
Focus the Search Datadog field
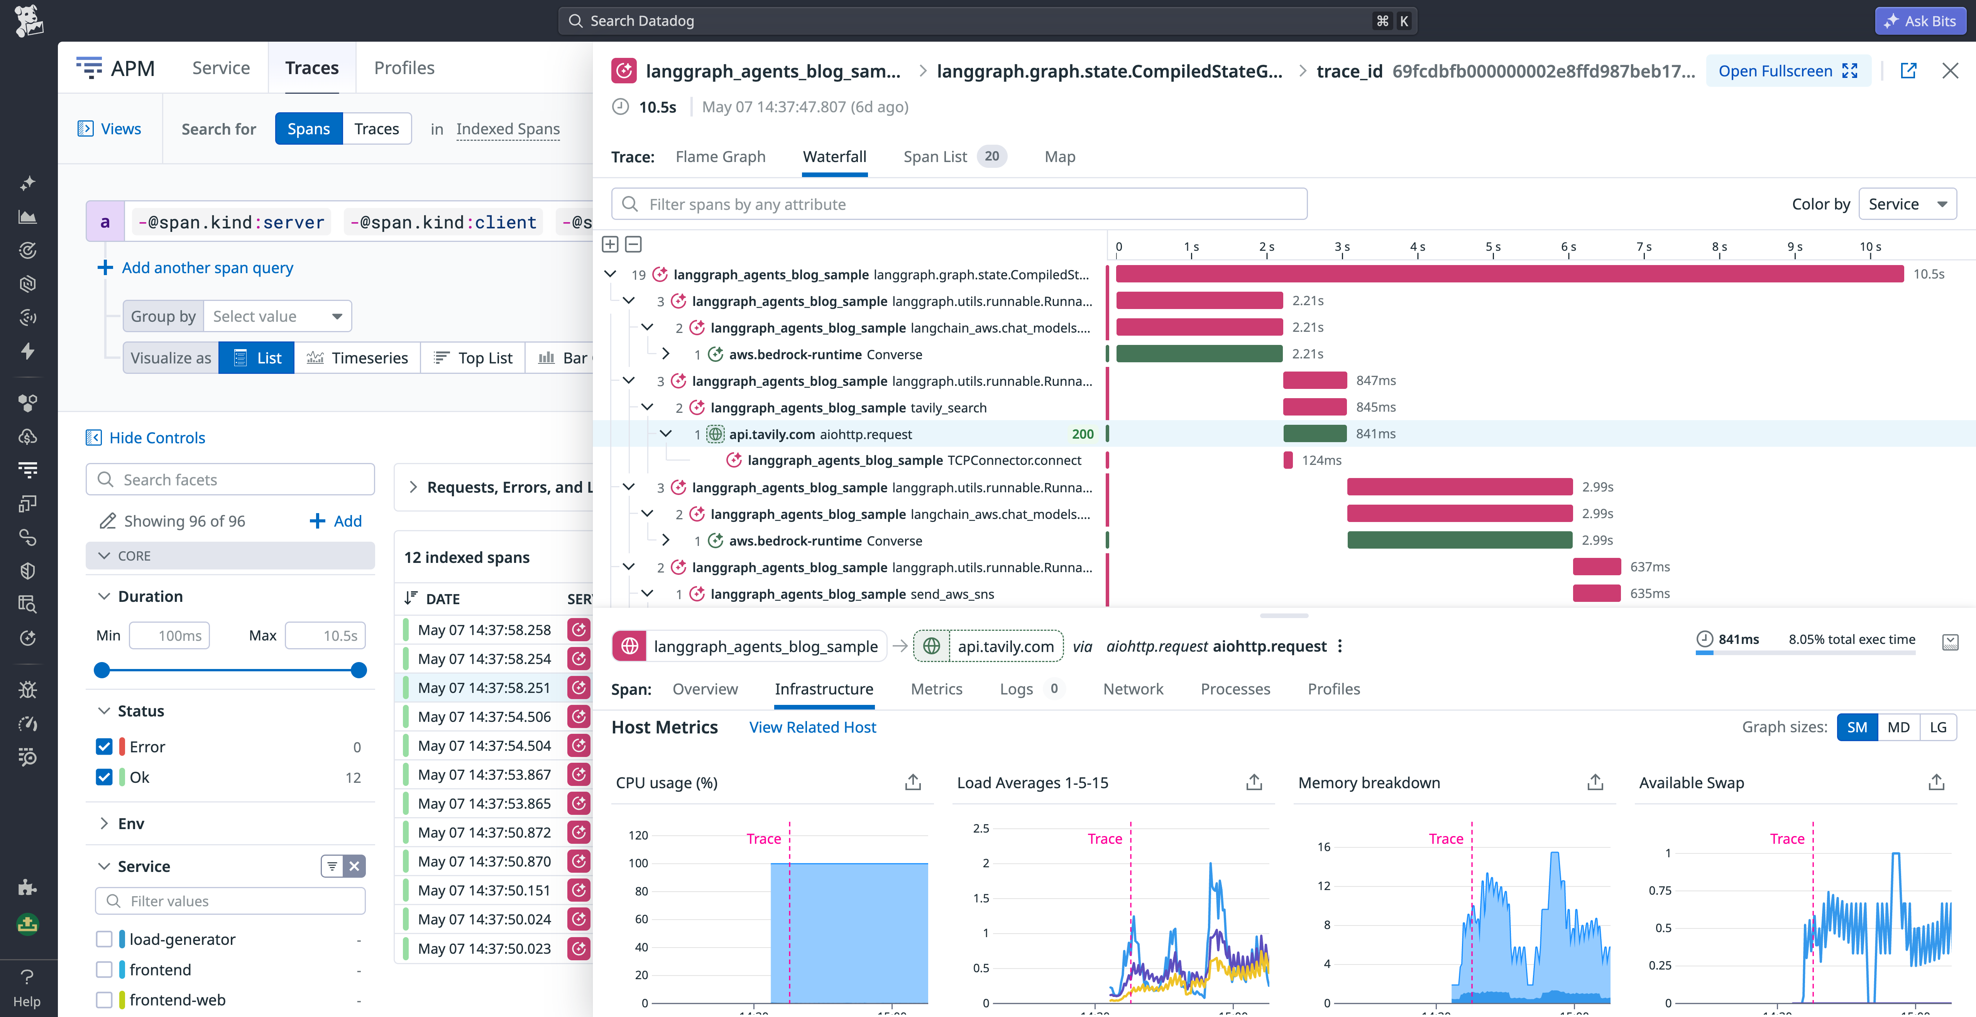(x=987, y=21)
